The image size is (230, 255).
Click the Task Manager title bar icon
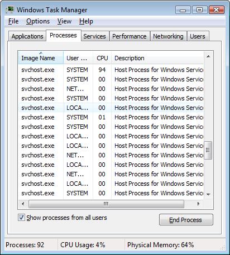pyautogui.click(x=9, y=9)
